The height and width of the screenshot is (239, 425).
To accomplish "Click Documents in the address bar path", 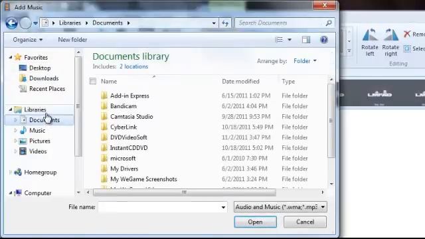I will (x=108, y=23).
